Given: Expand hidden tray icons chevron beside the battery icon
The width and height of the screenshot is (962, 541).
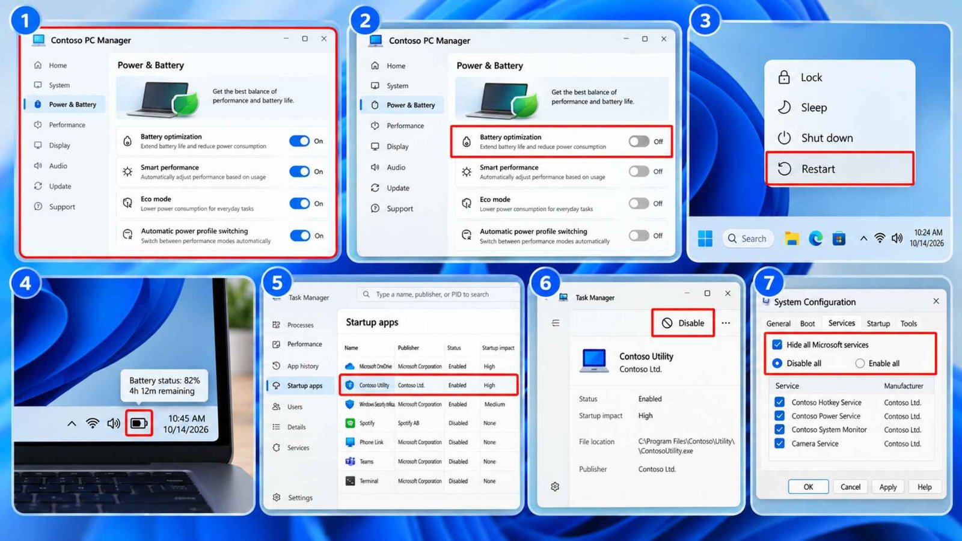Looking at the screenshot, I should click(x=72, y=423).
